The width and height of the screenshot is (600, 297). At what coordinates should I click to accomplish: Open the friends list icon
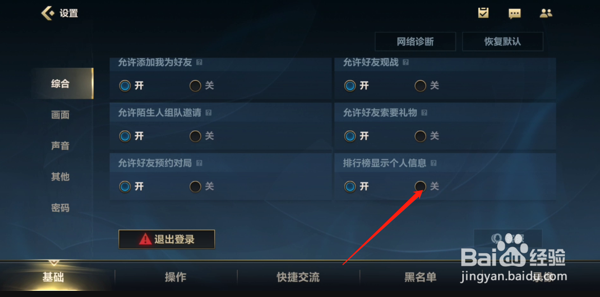tap(546, 13)
